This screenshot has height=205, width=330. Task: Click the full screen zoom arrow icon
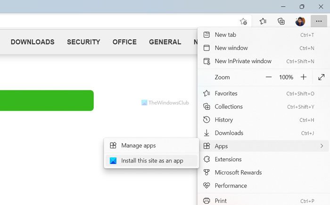(321, 77)
